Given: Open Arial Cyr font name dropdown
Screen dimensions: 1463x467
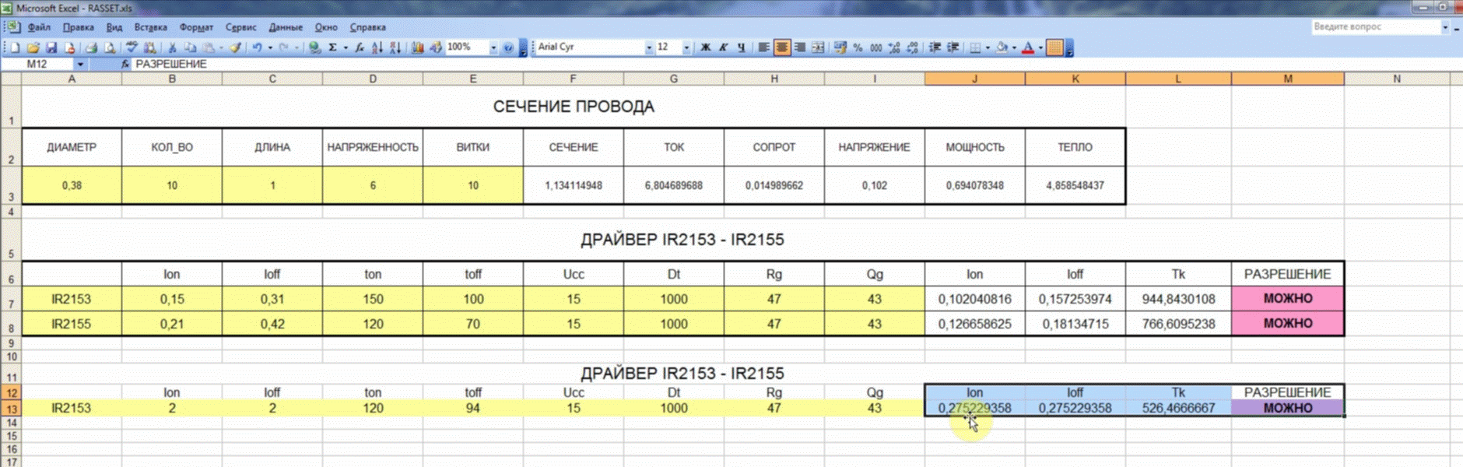Looking at the screenshot, I should (x=649, y=47).
